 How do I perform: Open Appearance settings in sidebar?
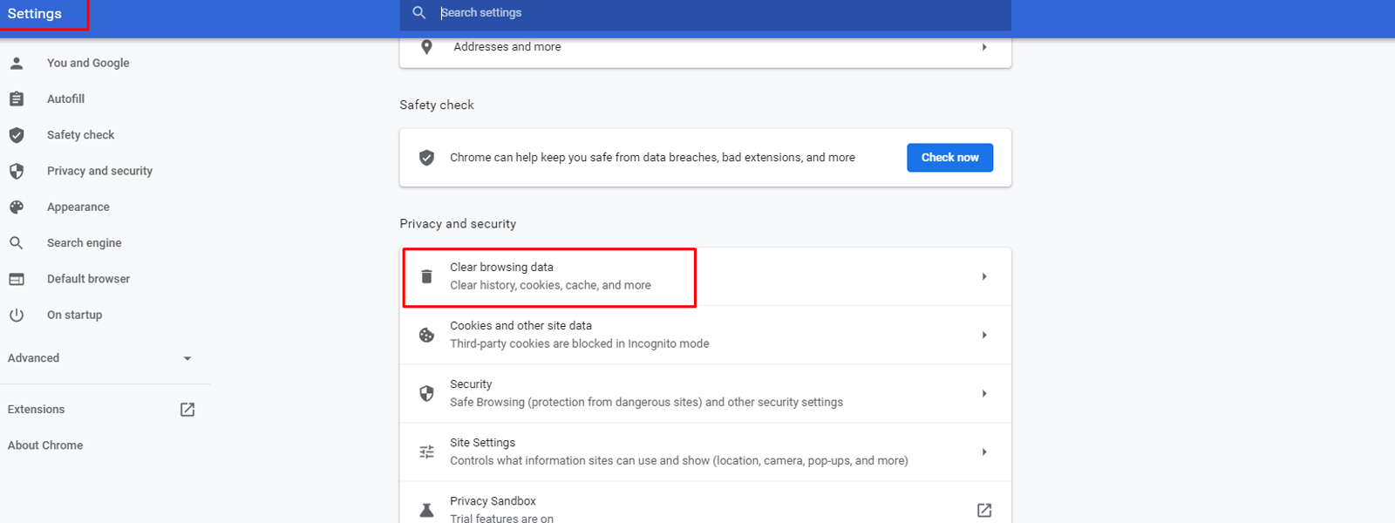point(78,207)
